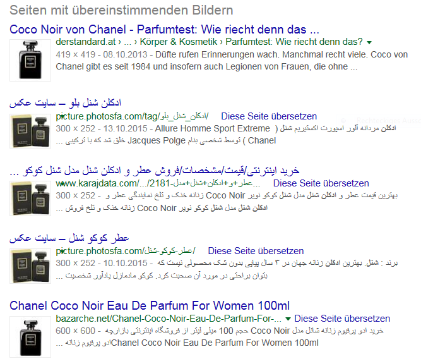421x359 pixels.
Task: Click the www.karajdata.com green URL text
Action: 158,183
